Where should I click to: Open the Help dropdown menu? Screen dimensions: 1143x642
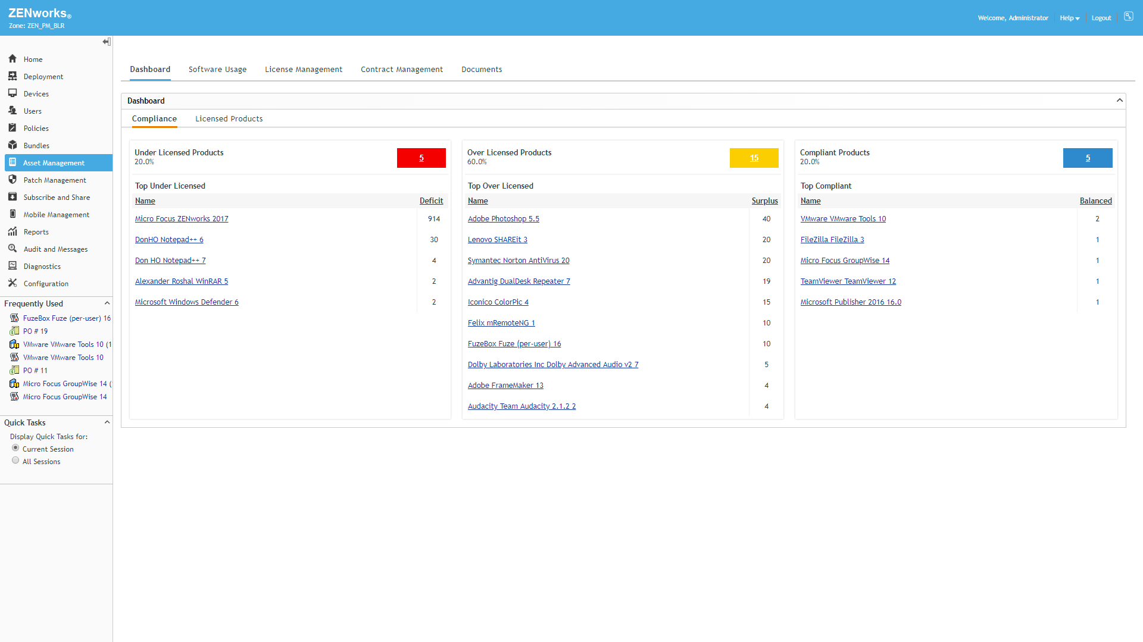[1069, 18]
